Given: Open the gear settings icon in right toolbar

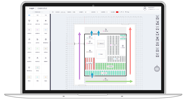Looking at the screenshot, I should (x=157, y=44).
